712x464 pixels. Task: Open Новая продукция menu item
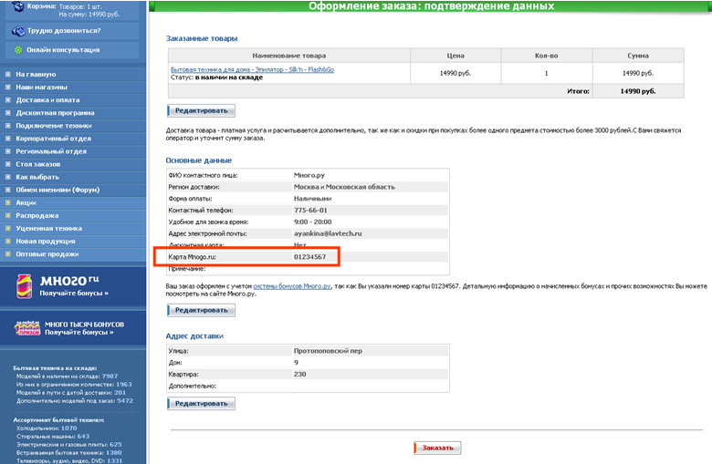[46, 242]
